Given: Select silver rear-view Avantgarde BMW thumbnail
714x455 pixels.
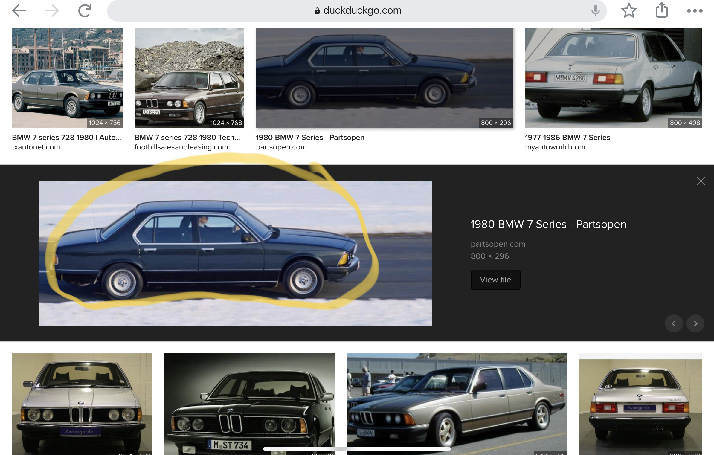Looking at the screenshot, I should pos(641,404).
